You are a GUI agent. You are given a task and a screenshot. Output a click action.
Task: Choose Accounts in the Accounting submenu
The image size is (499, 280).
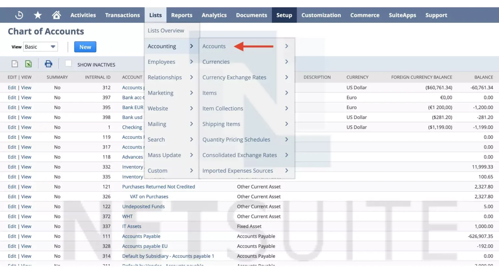pyautogui.click(x=214, y=46)
